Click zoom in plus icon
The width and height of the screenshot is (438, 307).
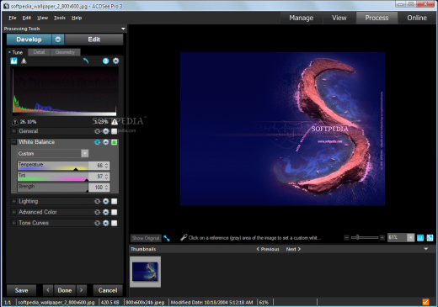pos(382,238)
